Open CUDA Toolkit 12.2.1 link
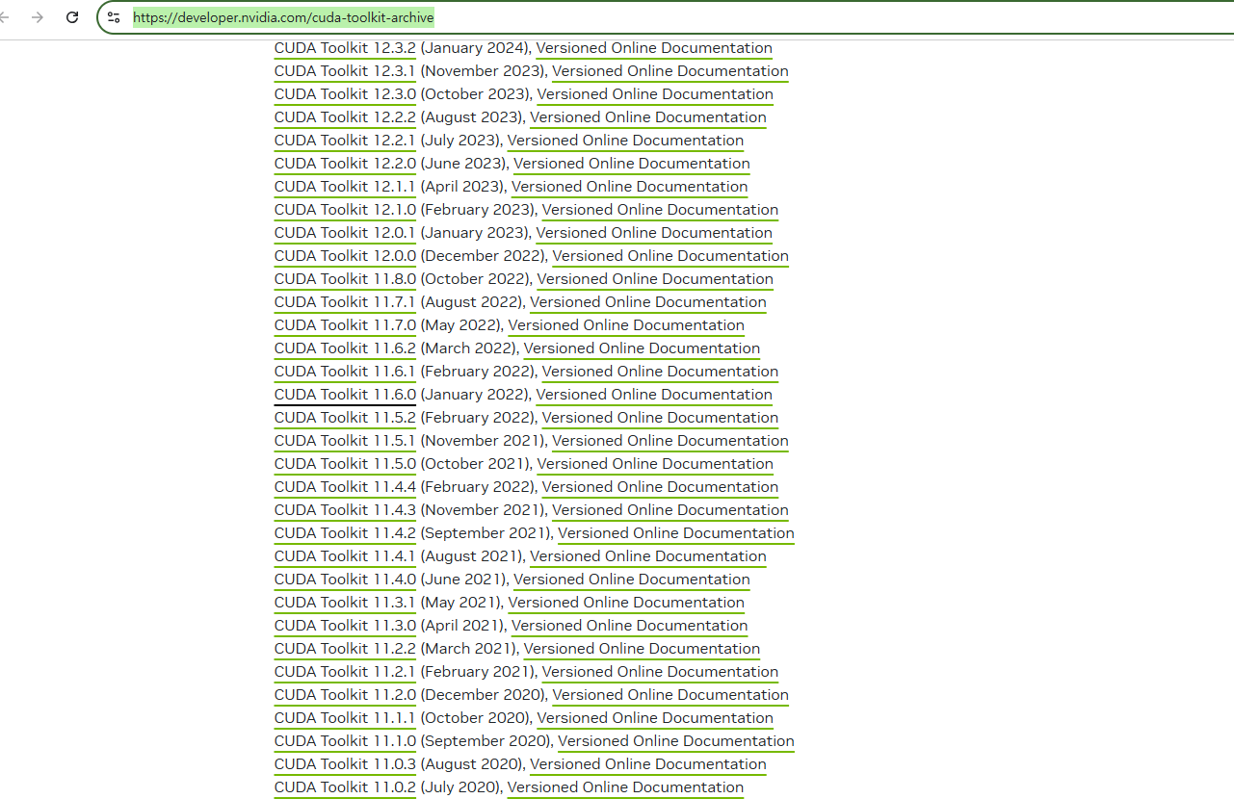 click(x=345, y=141)
